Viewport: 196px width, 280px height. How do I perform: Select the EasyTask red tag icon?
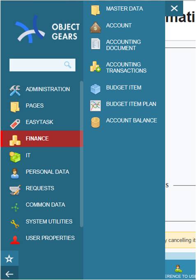[15, 124]
